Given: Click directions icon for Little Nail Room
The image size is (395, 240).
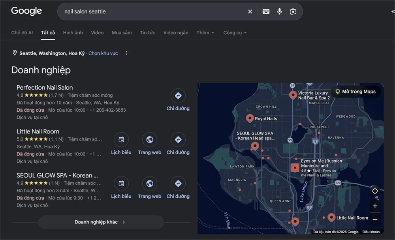Looking at the screenshot, I should point(178,139).
